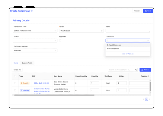This screenshot has height=116, width=163.
Task: Click 'Gold Button Double Breasted Jacket' item name
Action: click(x=61, y=83)
